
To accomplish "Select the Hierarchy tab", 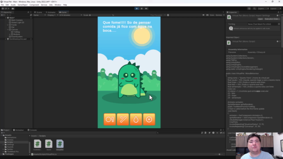I will tap(7, 12).
